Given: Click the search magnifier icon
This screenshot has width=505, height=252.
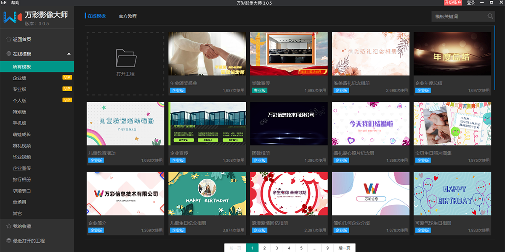Looking at the screenshot, I should (x=490, y=16).
